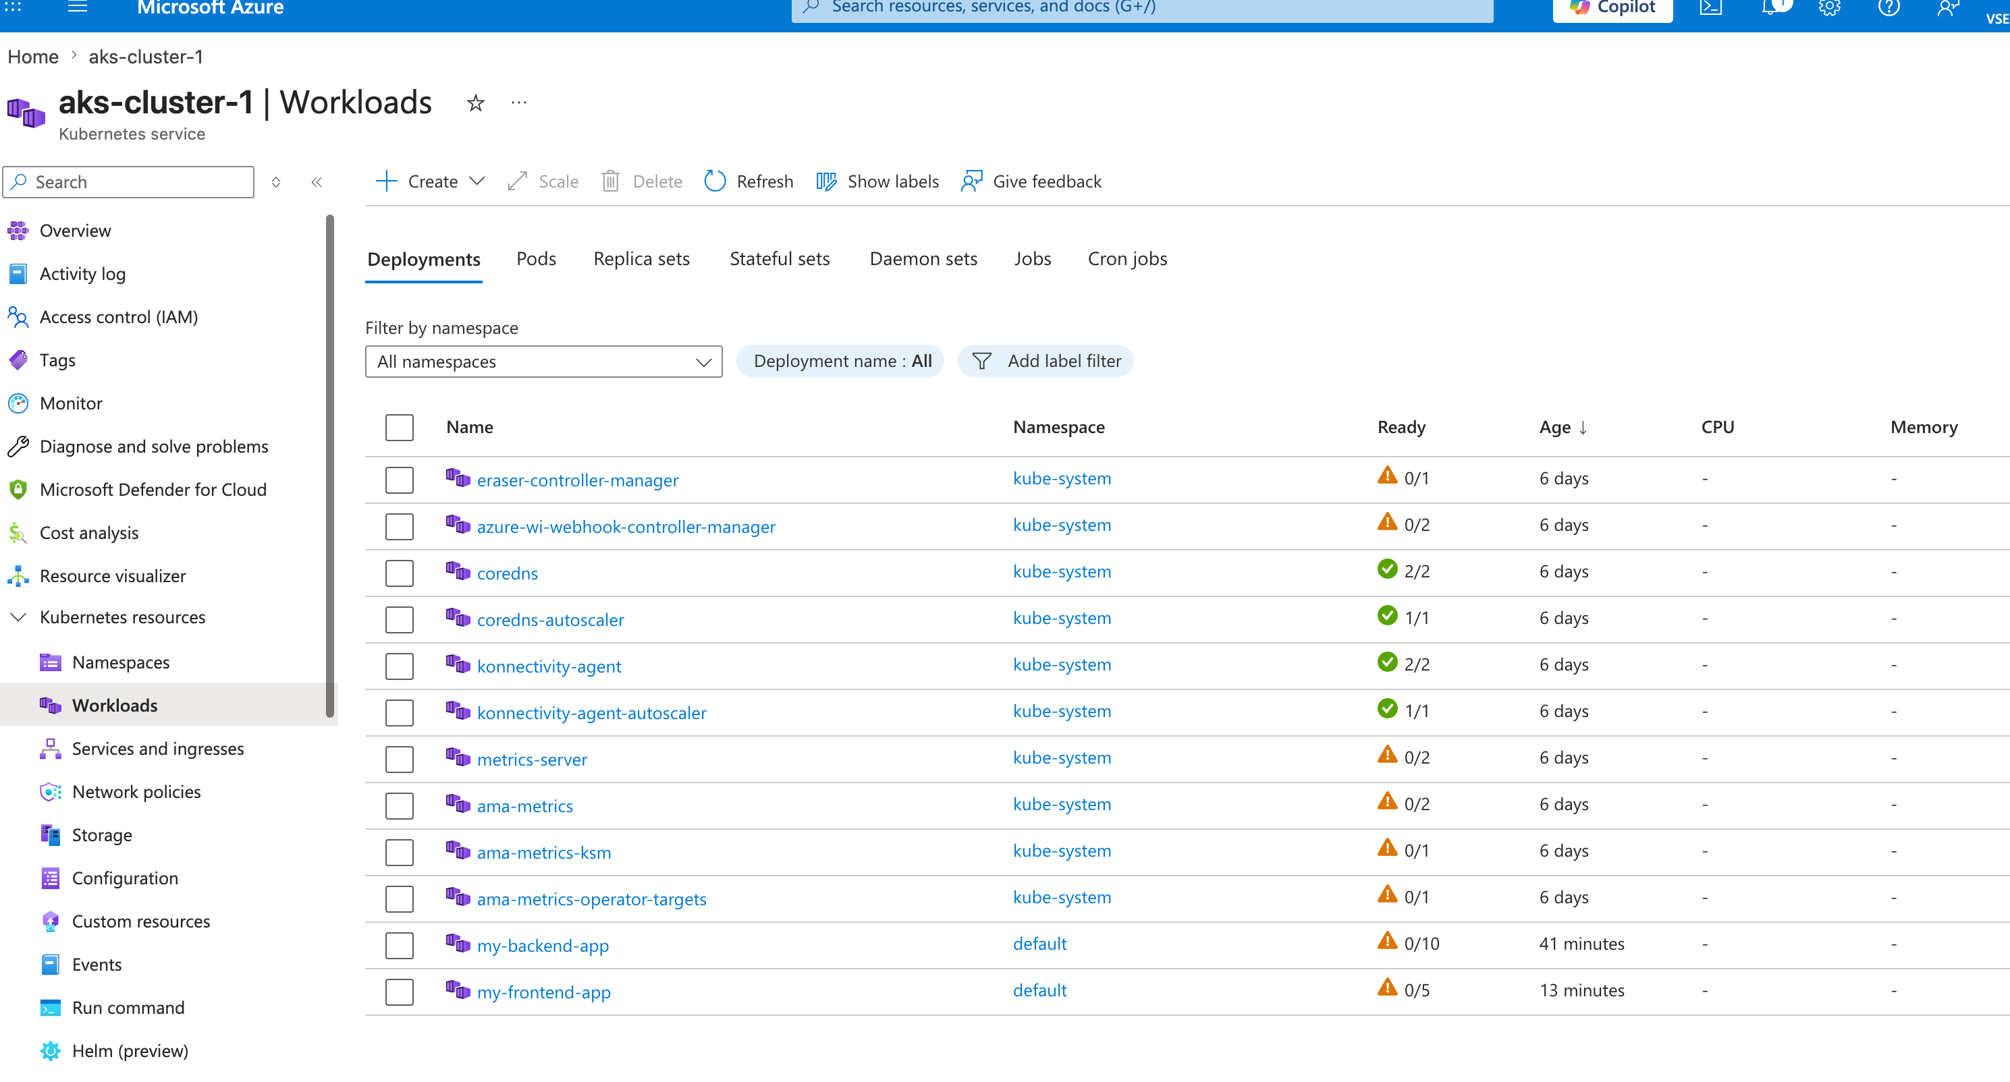
Task: Check the azure-wi-webhook-controller-manager row checkbox
Action: pyautogui.click(x=400, y=527)
